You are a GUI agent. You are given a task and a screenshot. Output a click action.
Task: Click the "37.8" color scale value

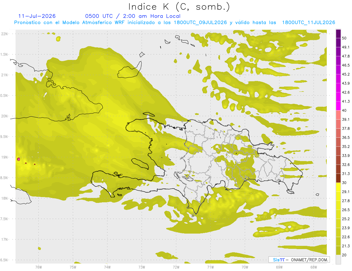[x=346, y=129]
